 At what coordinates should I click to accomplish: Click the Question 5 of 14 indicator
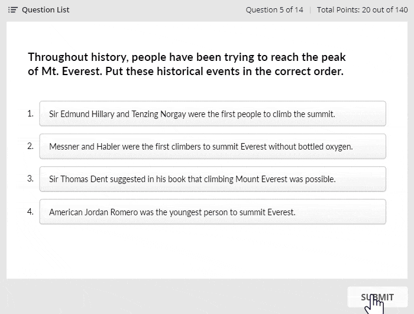point(274,10)
